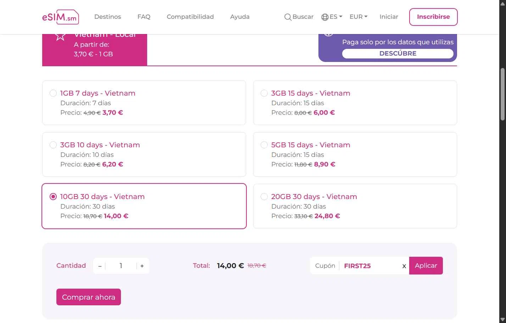Open the Ayuda menu item
Image resolution: width=506 pixels, height=323 pixels.
point(240,17)
